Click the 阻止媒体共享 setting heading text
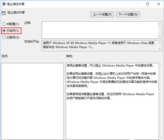The width and height of the screenshot is (164, 140). pyautogui.click(x=16, y=13)
